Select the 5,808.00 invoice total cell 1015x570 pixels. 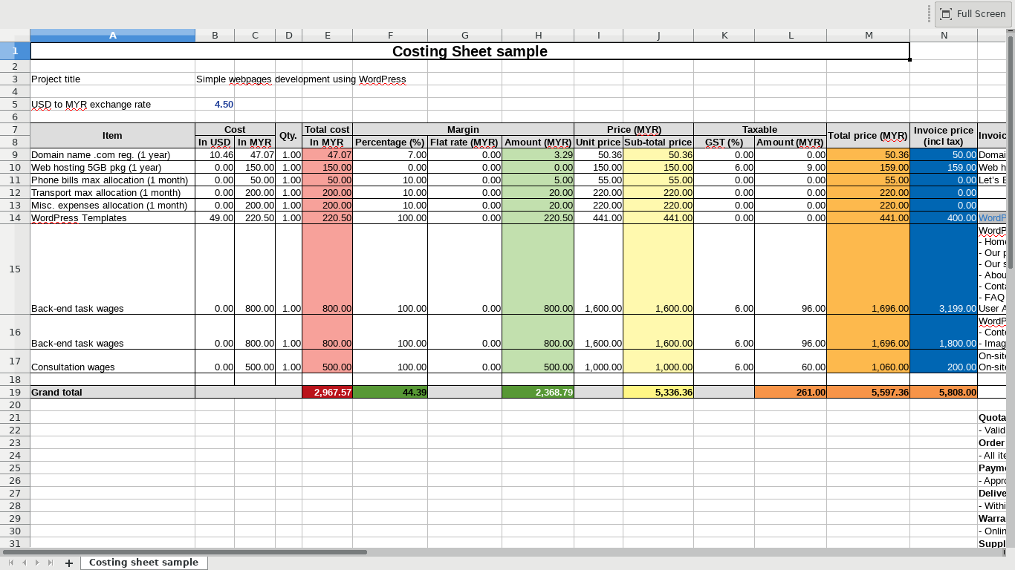[944, 392]
